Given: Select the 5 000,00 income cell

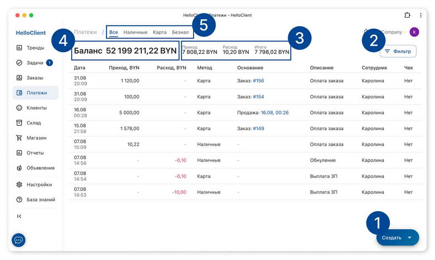Looking at the screenshot, I should [x=129, y=112].
